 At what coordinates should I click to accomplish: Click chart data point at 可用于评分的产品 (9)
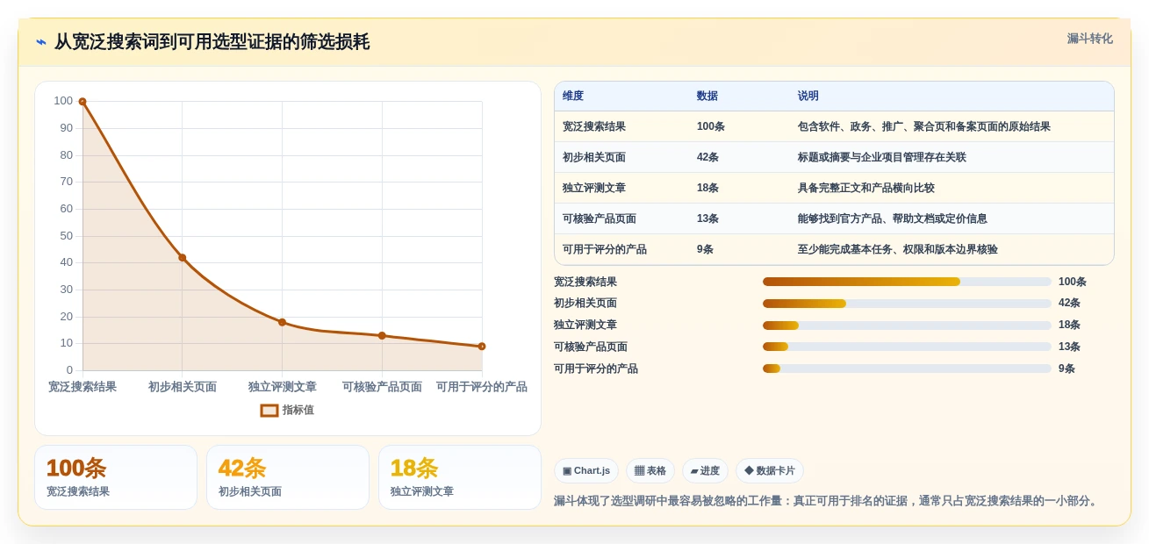pyautogui.click(x=482, y=347)
